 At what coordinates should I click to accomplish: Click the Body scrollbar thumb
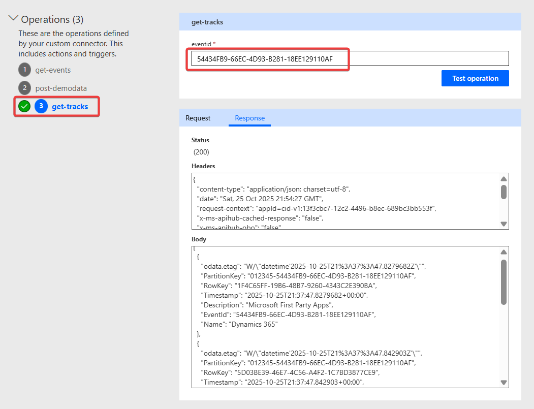coord(504,282)
